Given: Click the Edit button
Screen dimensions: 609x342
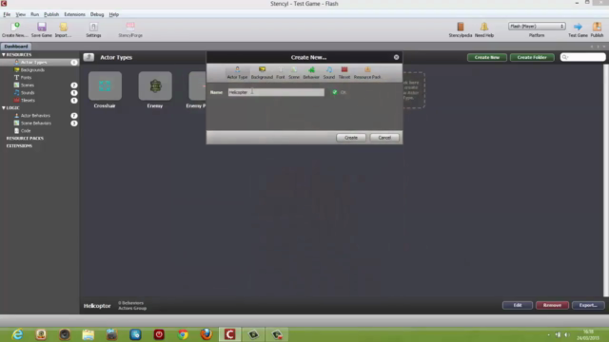Looking at the screenshot, I should point(518,305).
